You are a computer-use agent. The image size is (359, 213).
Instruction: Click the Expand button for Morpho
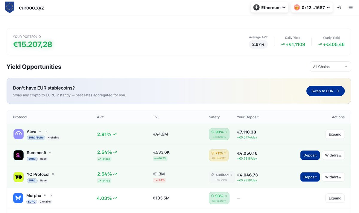click(335, 198)
